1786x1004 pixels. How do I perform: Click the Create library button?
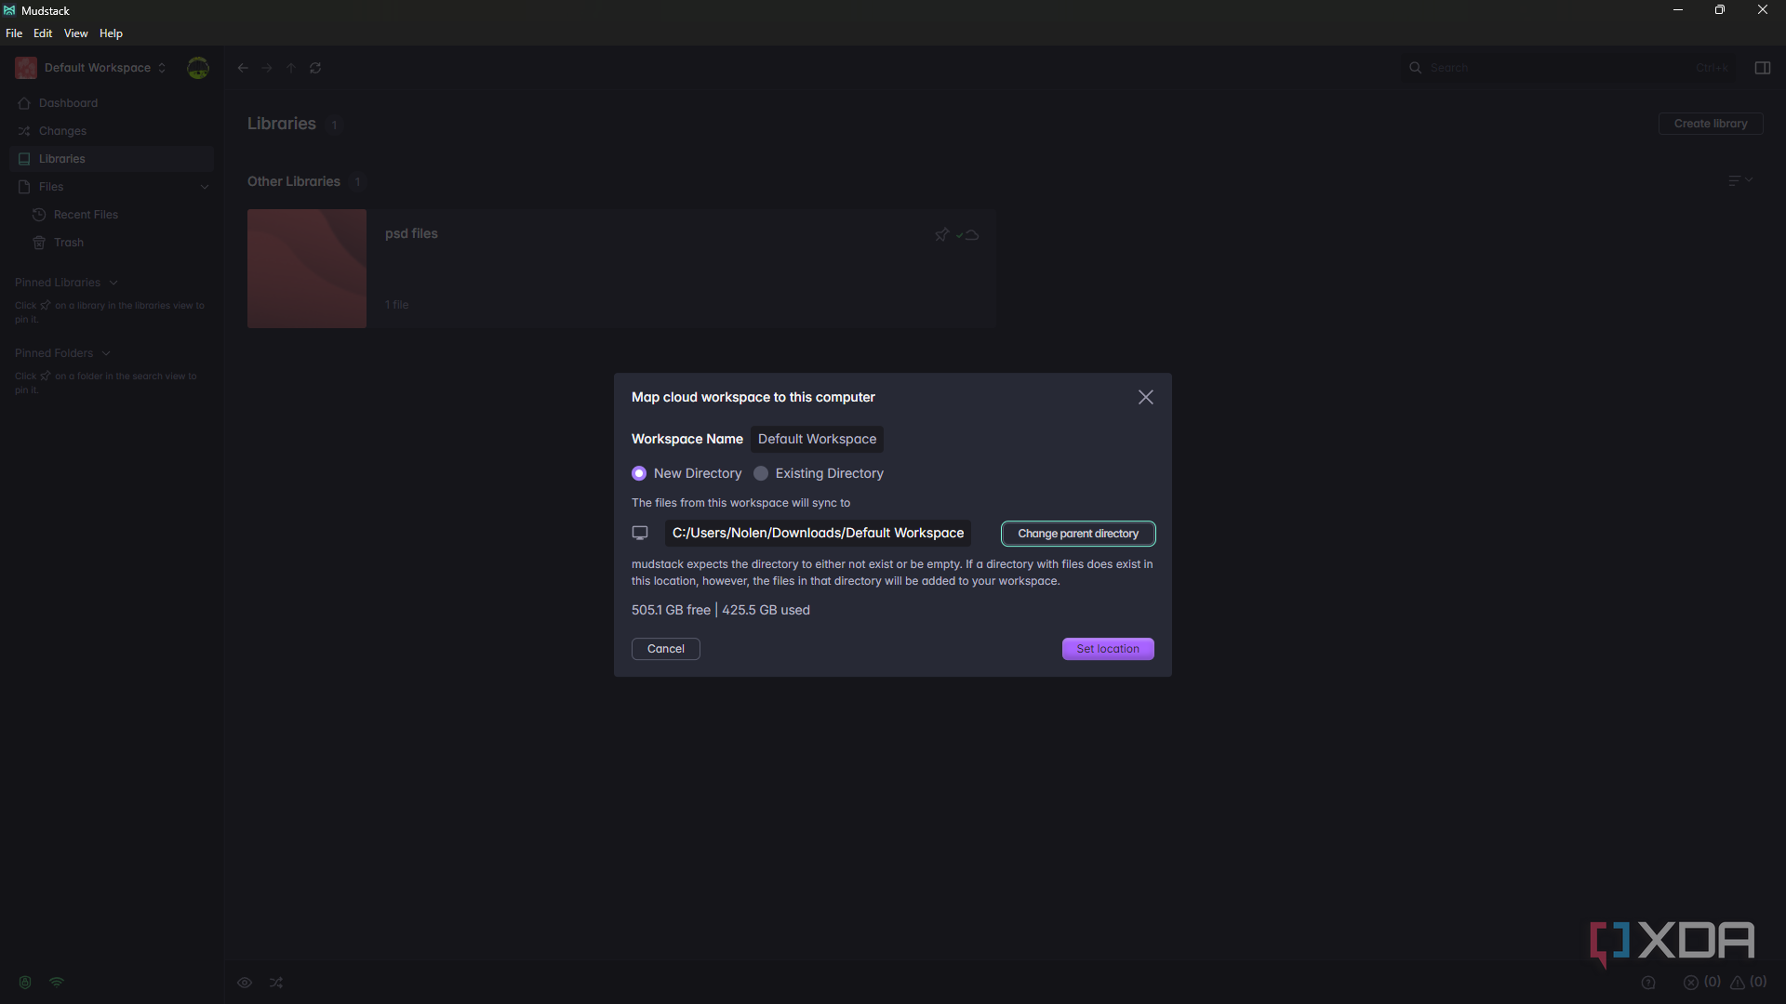(x=1711, y=124)
